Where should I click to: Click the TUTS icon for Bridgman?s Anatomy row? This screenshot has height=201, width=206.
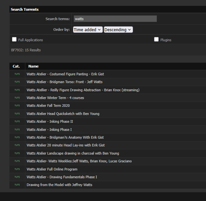17,137
